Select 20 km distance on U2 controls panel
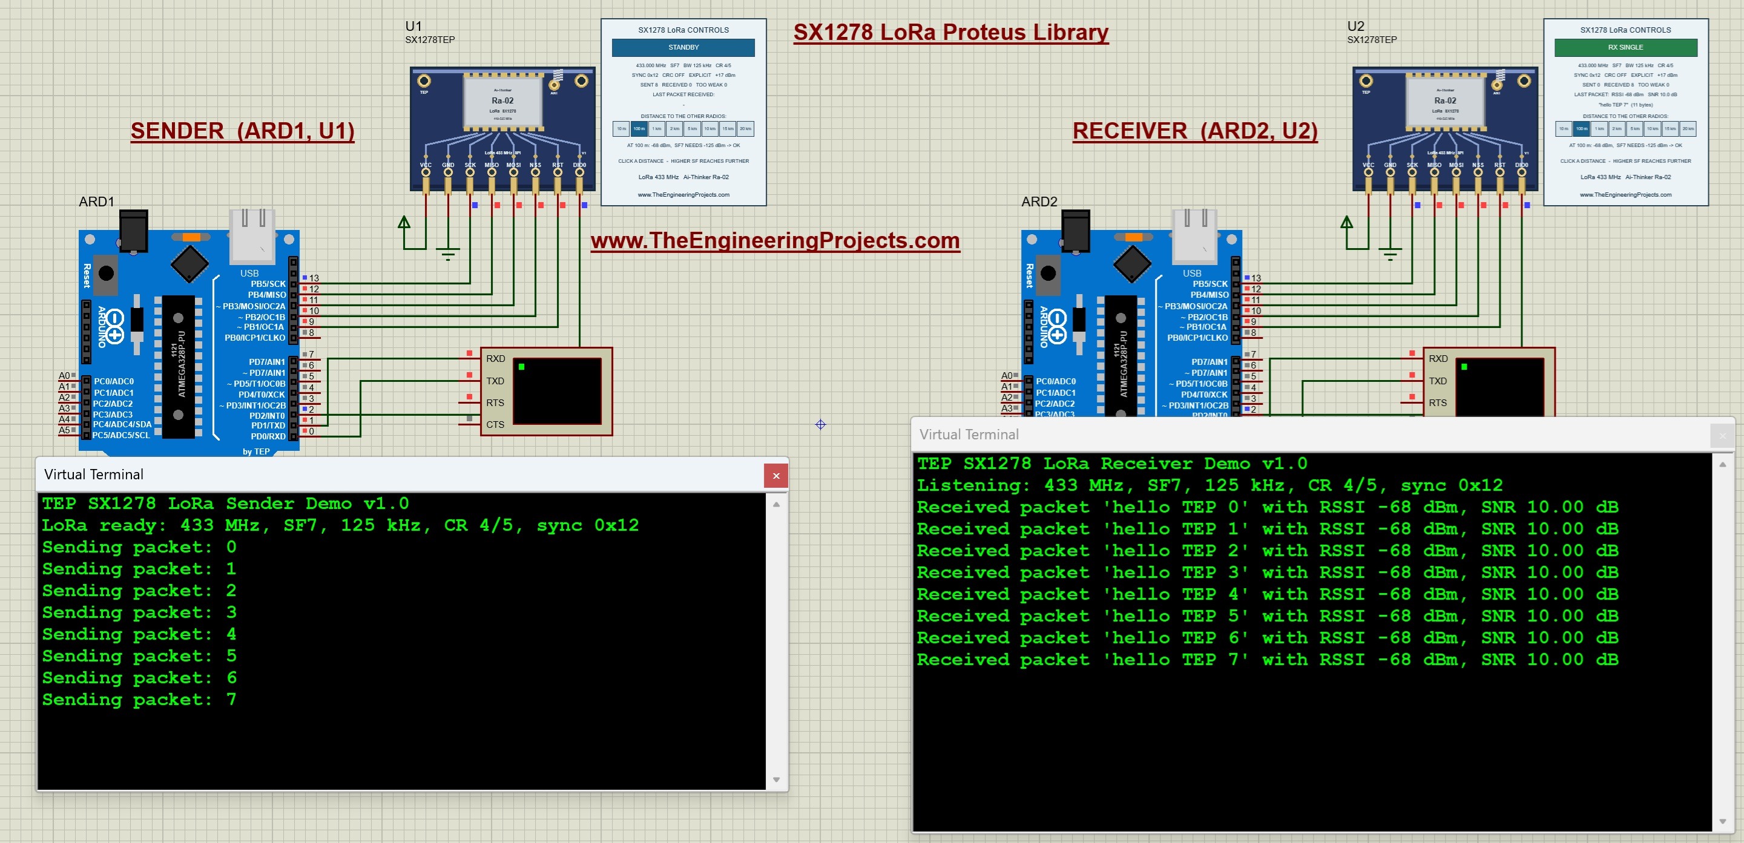This screenshot has width=1744, height=843. click(1688, 128)
